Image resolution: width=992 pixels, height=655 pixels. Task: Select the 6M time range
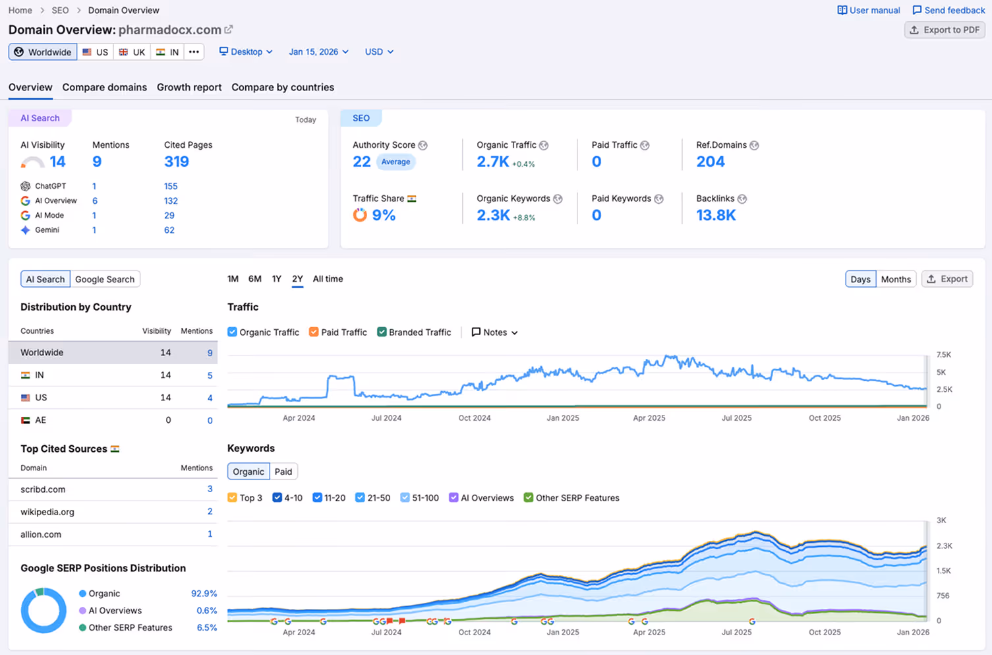pos(254,279)
